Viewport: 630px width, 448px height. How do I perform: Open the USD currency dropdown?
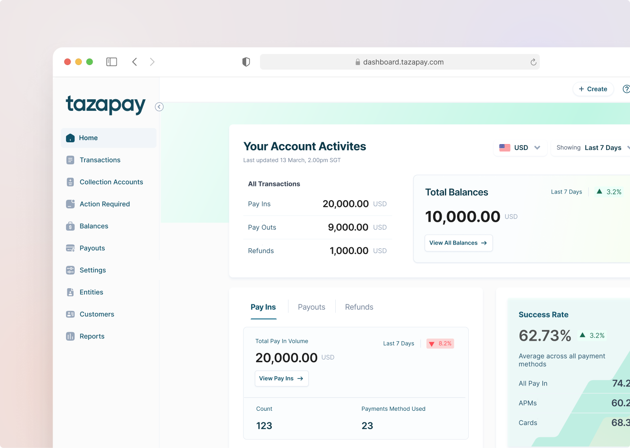point(520,148)
